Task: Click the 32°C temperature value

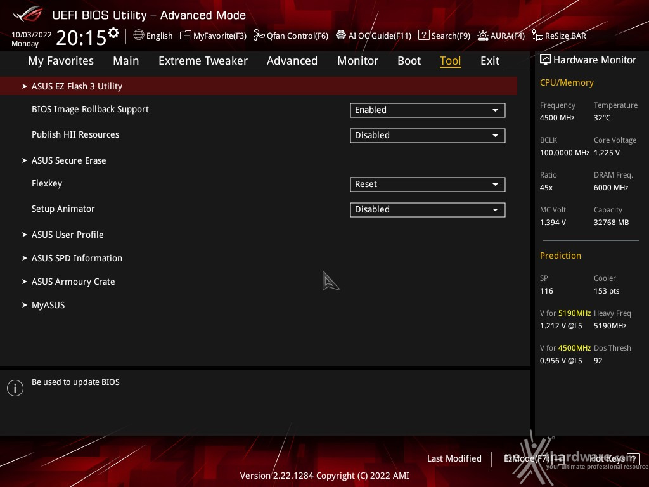Action: point(602,118)
